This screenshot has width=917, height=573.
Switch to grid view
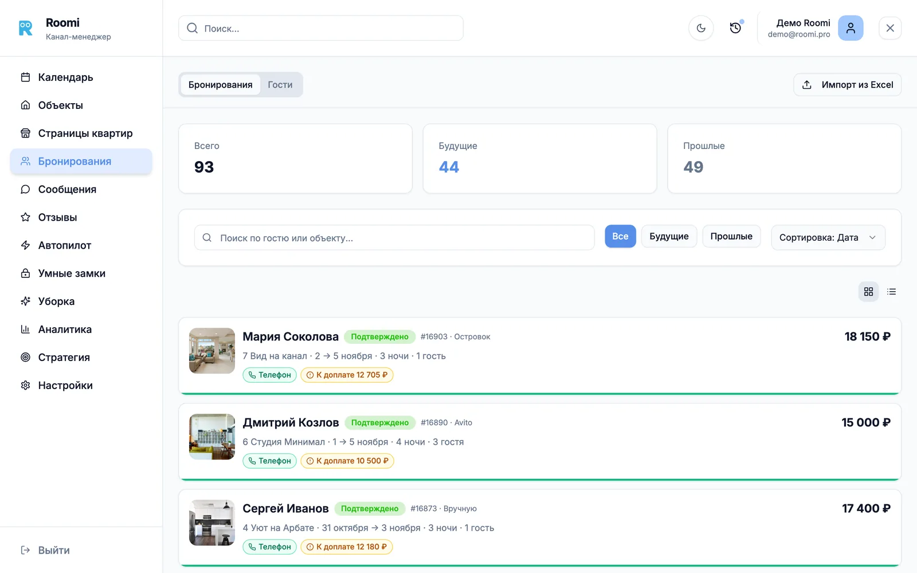pyautogui.click(x=868, y=292)
